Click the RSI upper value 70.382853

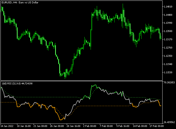point(169,83)
